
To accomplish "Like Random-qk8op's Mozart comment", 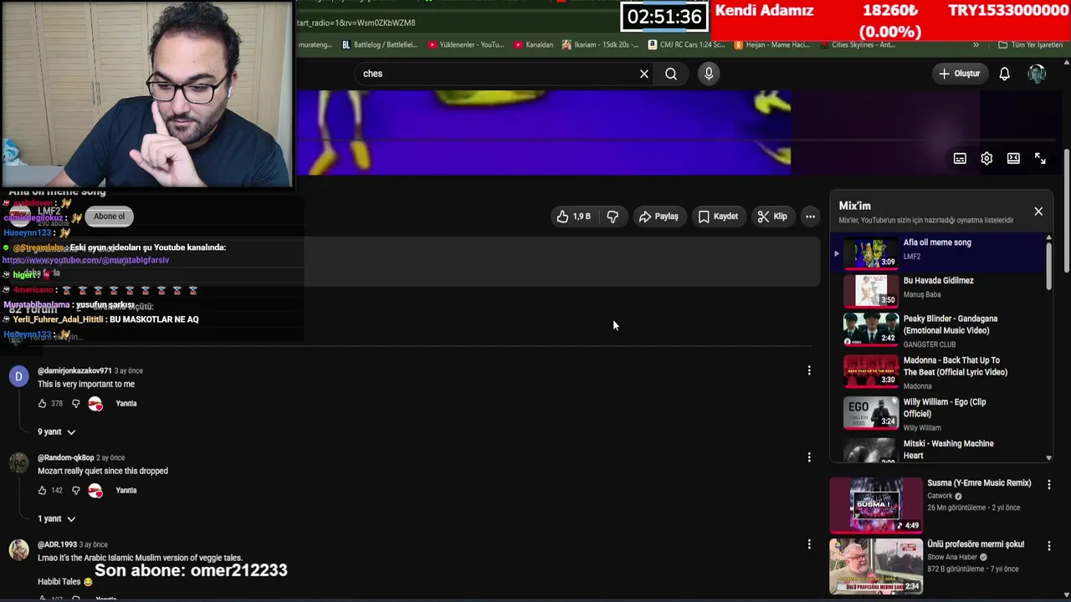I will (43, 491).
